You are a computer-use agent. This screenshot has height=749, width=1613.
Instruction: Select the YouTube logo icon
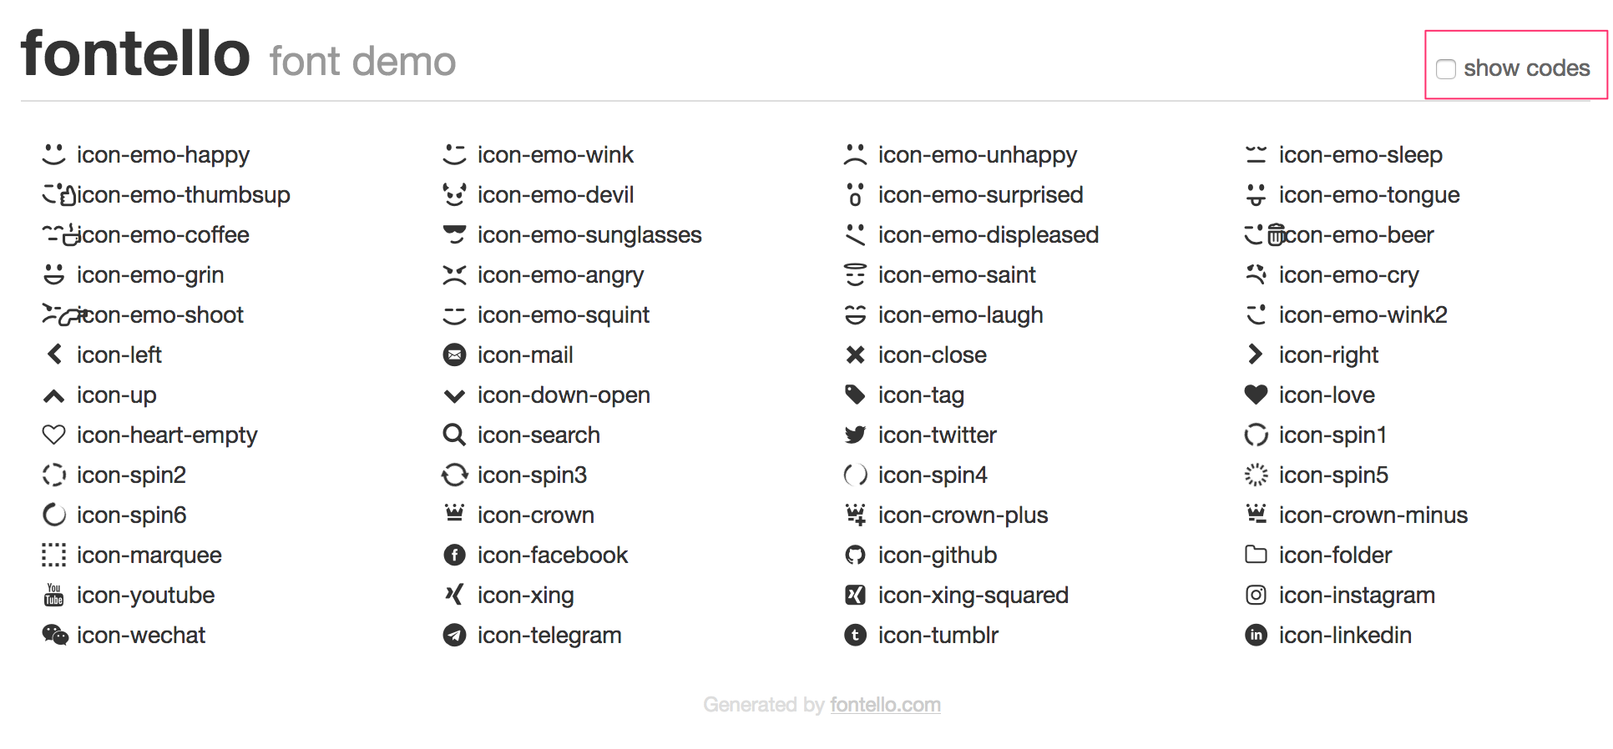54,595
